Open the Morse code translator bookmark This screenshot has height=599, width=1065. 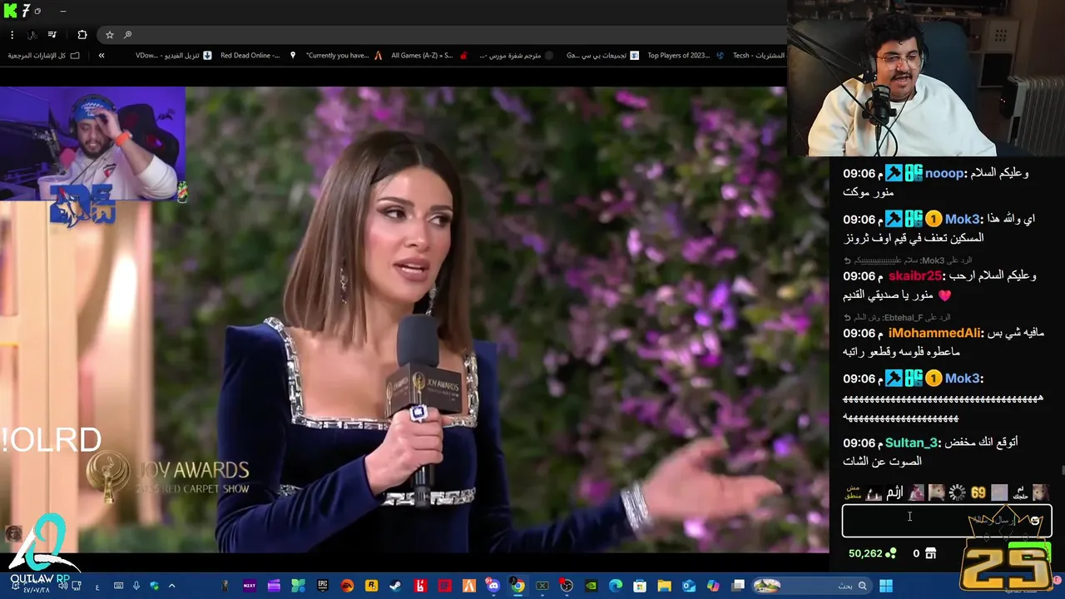point(516,56)
